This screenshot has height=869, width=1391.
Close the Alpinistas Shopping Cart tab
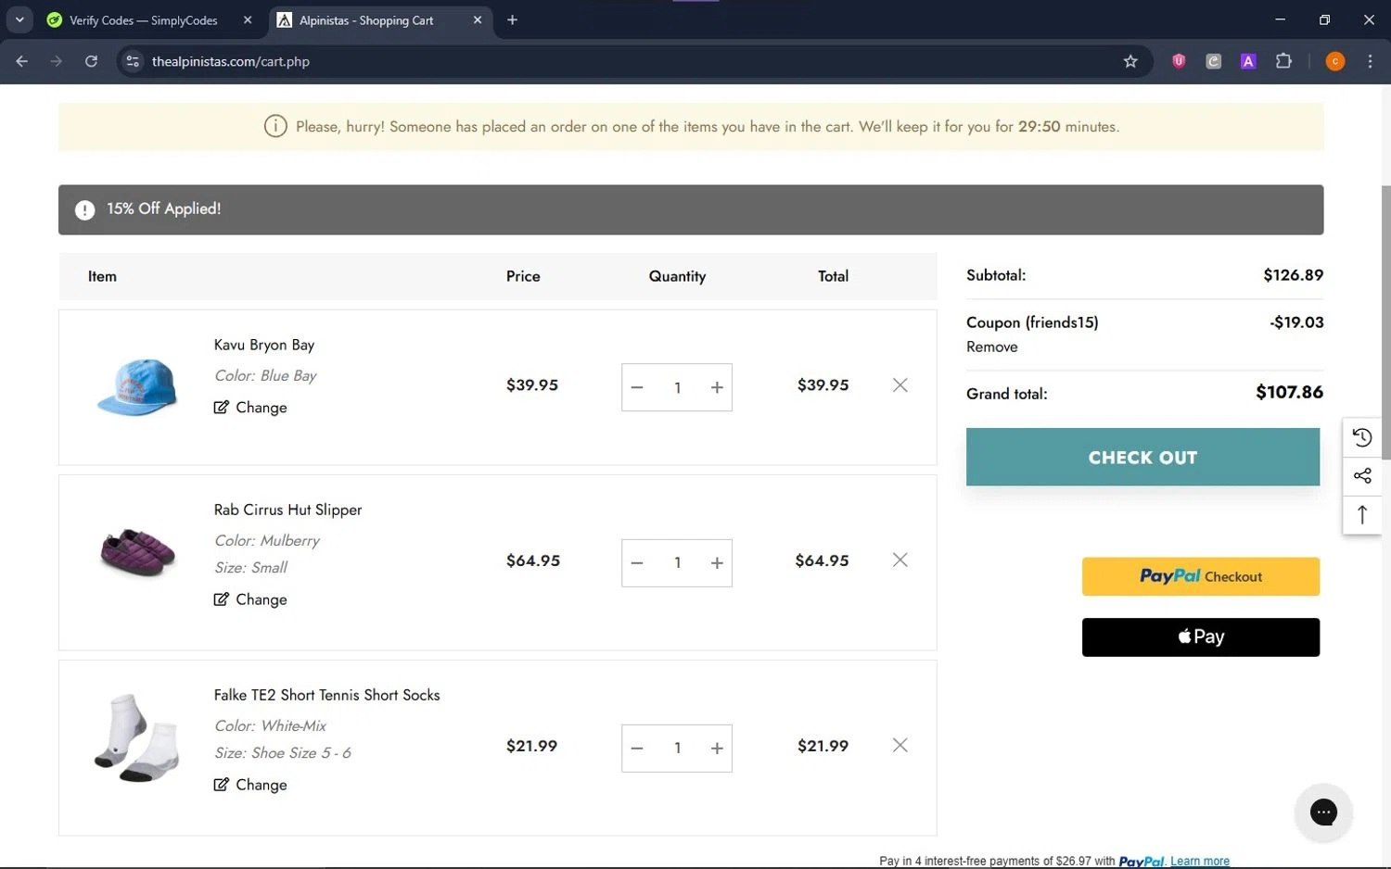(x=478, y=19)
